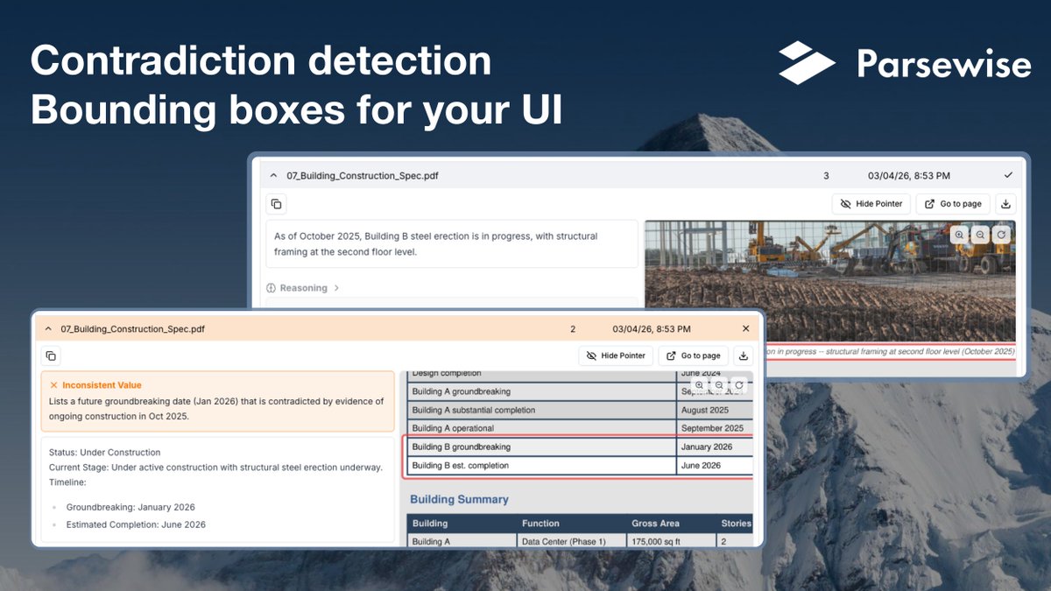1051x591 pixels.
Task: Click the 'Contradiction detection' headline
Action: pos(261,62)
